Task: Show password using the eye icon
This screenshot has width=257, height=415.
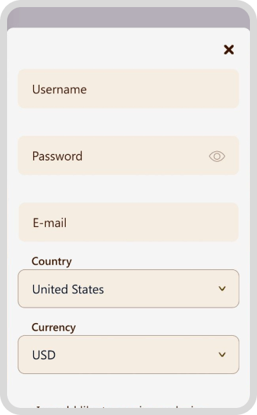Action: (217, 156)
